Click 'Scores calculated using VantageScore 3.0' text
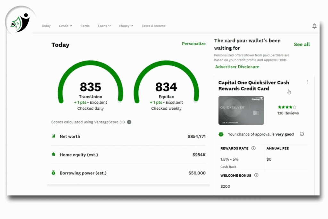Viewport: 328px width, 219px height. click(88, 122)
